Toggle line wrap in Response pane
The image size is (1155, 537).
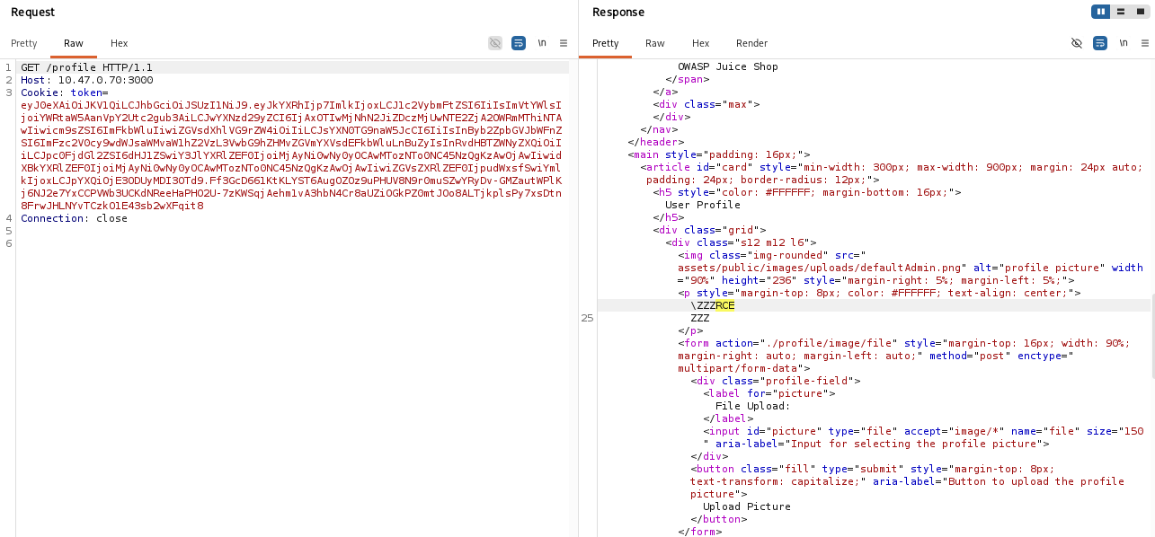(x=1100, y=43)
